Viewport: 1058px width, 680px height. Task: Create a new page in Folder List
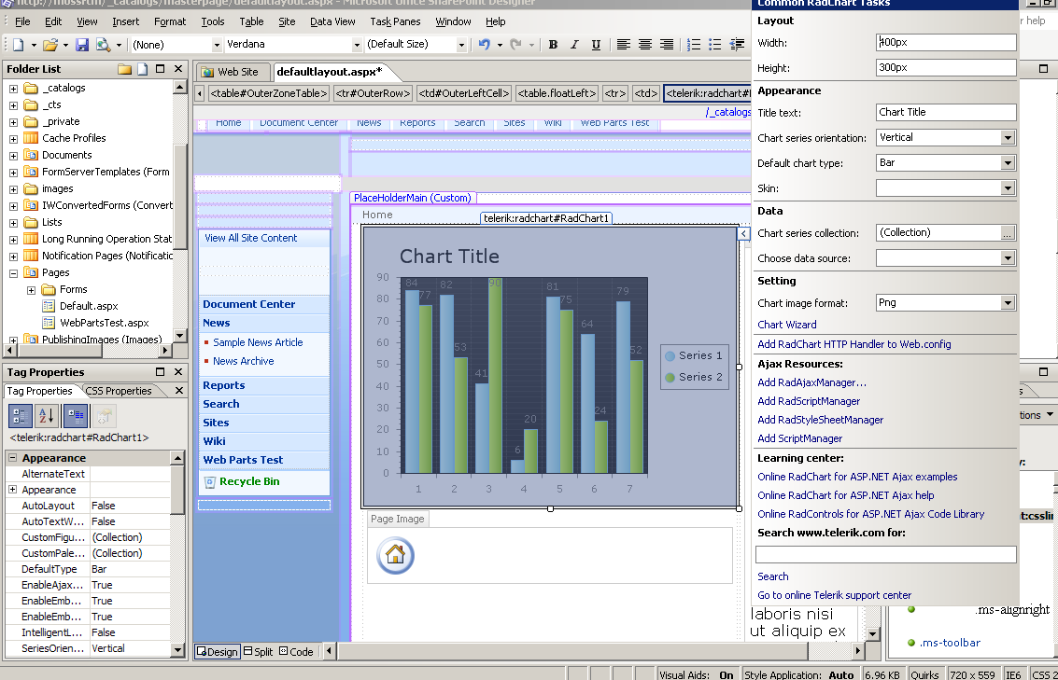142,69
